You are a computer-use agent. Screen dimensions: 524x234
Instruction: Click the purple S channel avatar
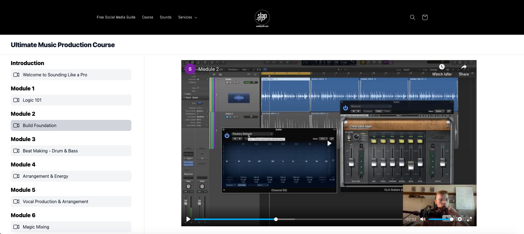click(190, 69)
